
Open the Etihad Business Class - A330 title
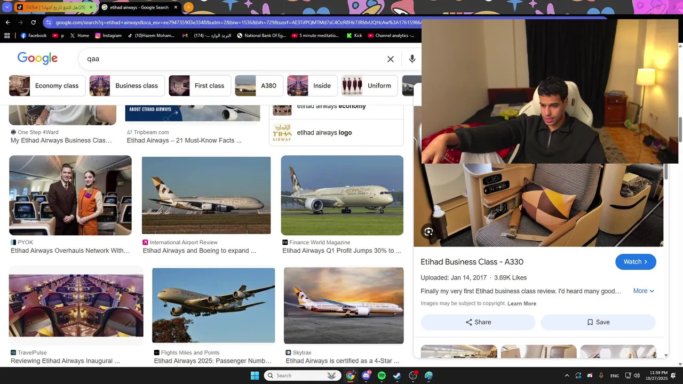(472, 262)
